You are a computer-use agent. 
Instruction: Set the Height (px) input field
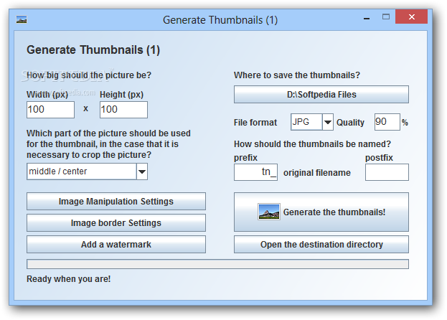123,110
